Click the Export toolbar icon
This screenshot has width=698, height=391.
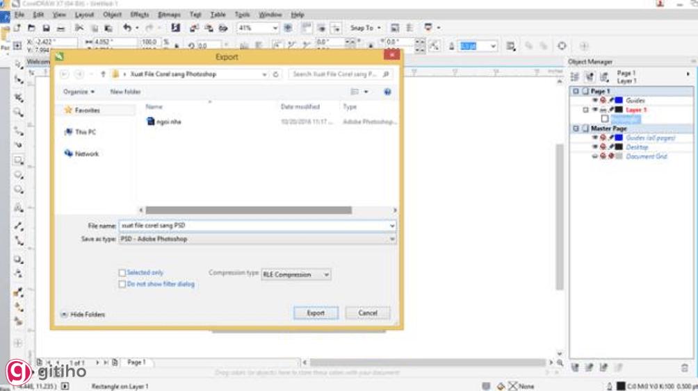coord(209,28)
